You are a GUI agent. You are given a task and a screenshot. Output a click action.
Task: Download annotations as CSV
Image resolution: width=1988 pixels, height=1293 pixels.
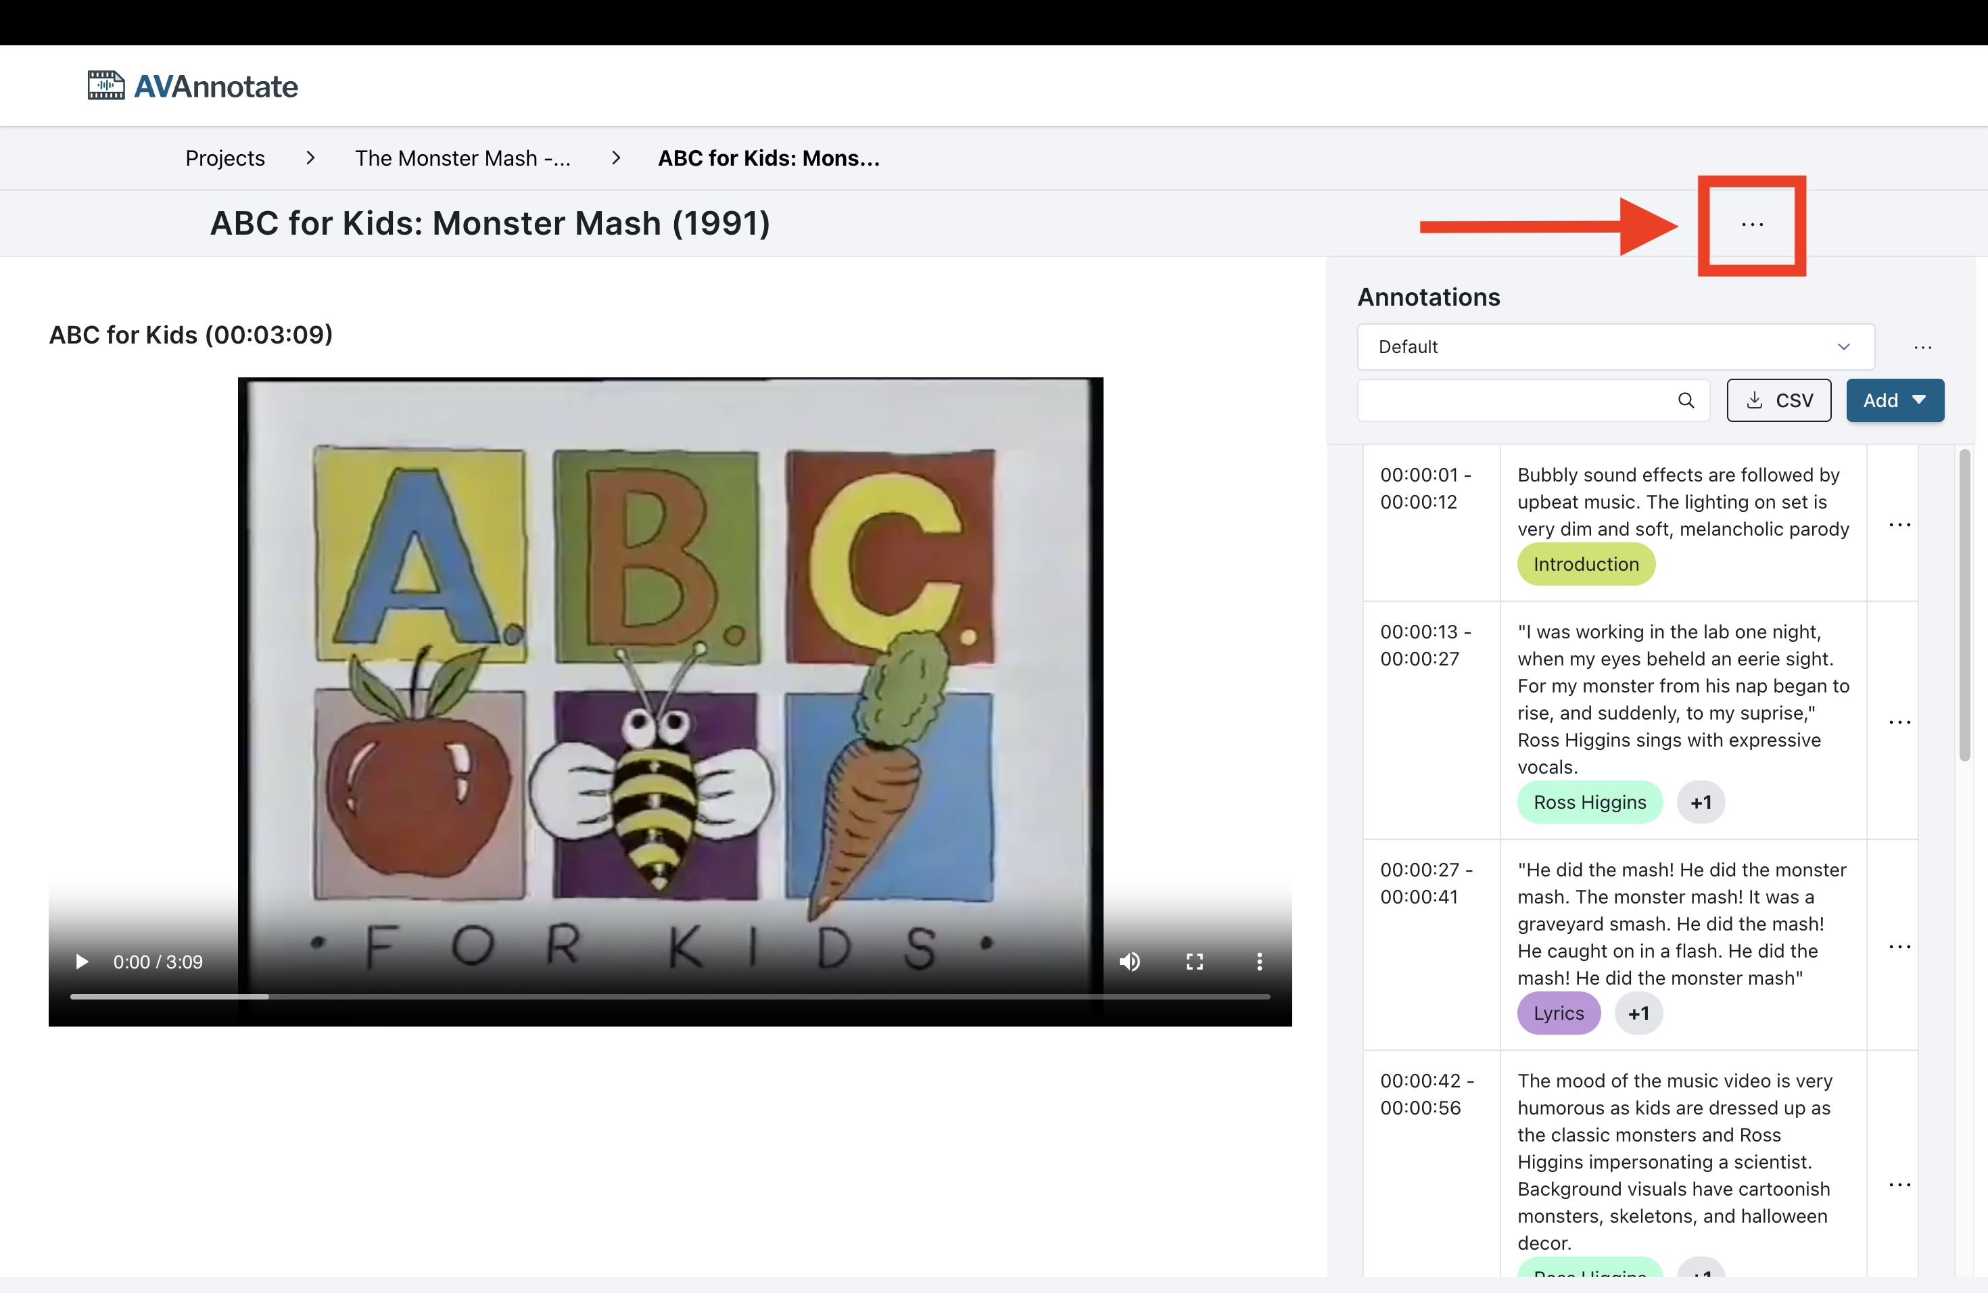1778,400
